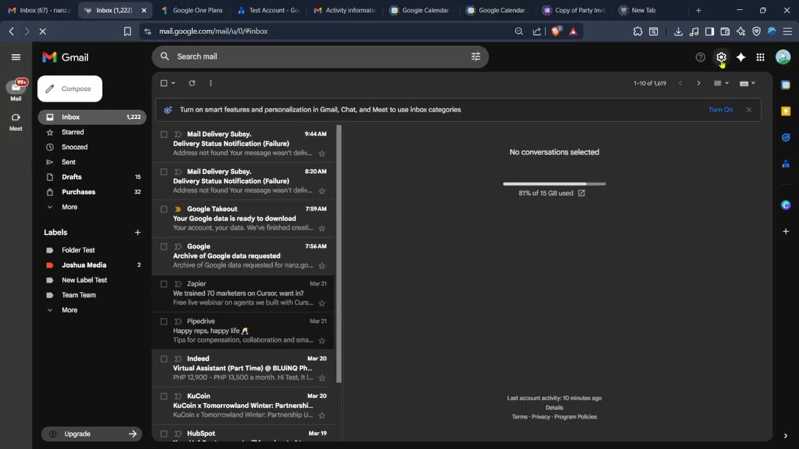Select the KuCoin email checkbox

(164, 396)
